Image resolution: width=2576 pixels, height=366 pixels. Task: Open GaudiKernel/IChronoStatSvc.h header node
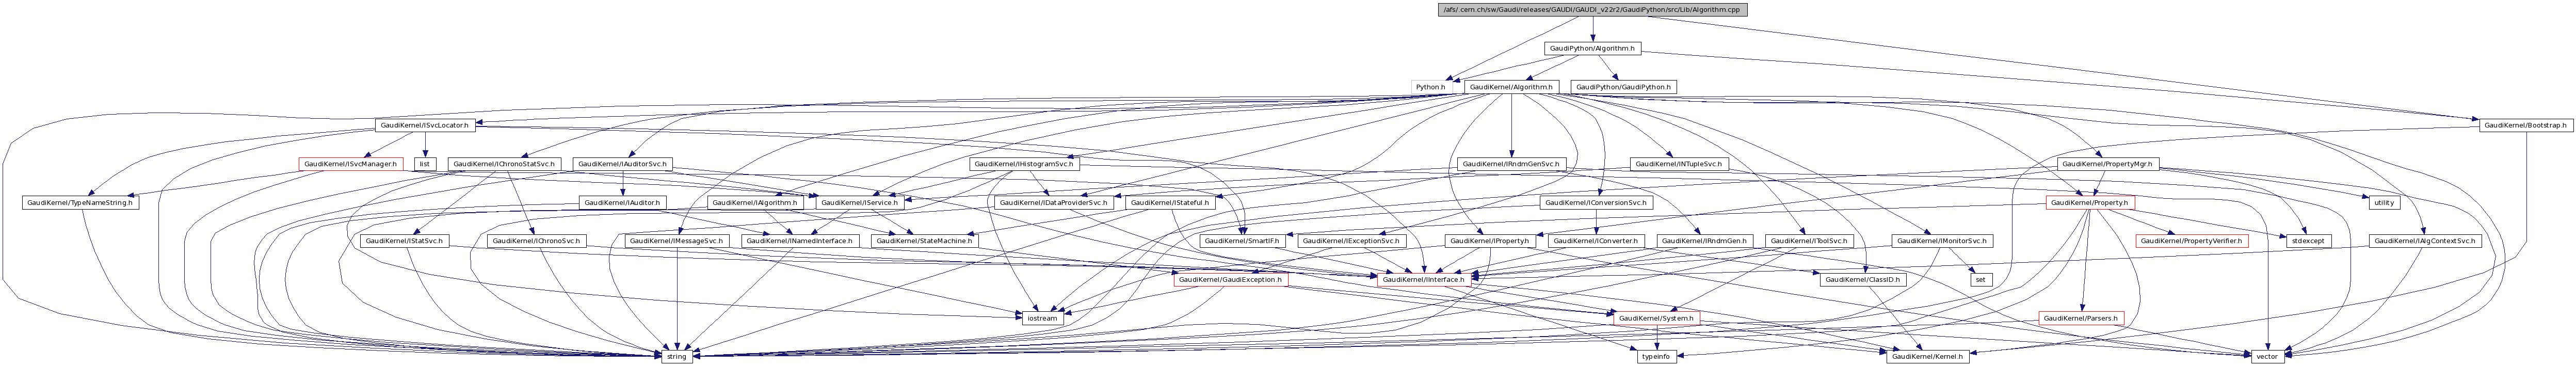503,164
